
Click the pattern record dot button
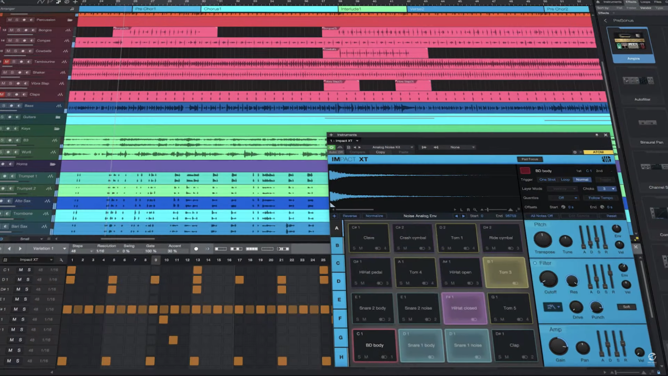pos(196,248)
